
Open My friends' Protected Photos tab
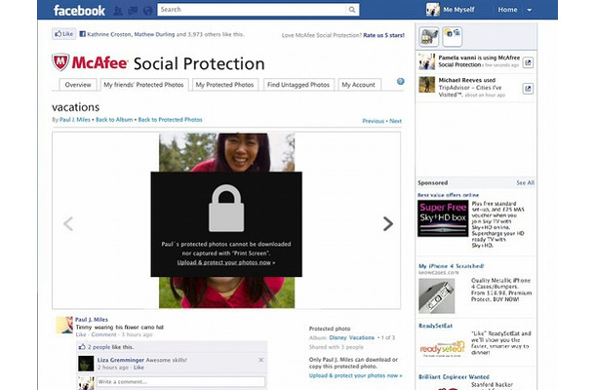[143, 85]
